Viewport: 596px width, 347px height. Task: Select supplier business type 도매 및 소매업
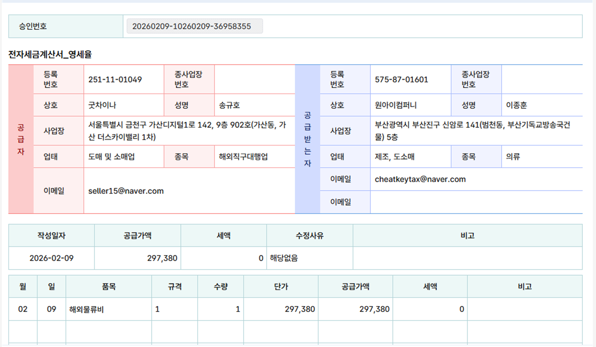coord(111,157)
